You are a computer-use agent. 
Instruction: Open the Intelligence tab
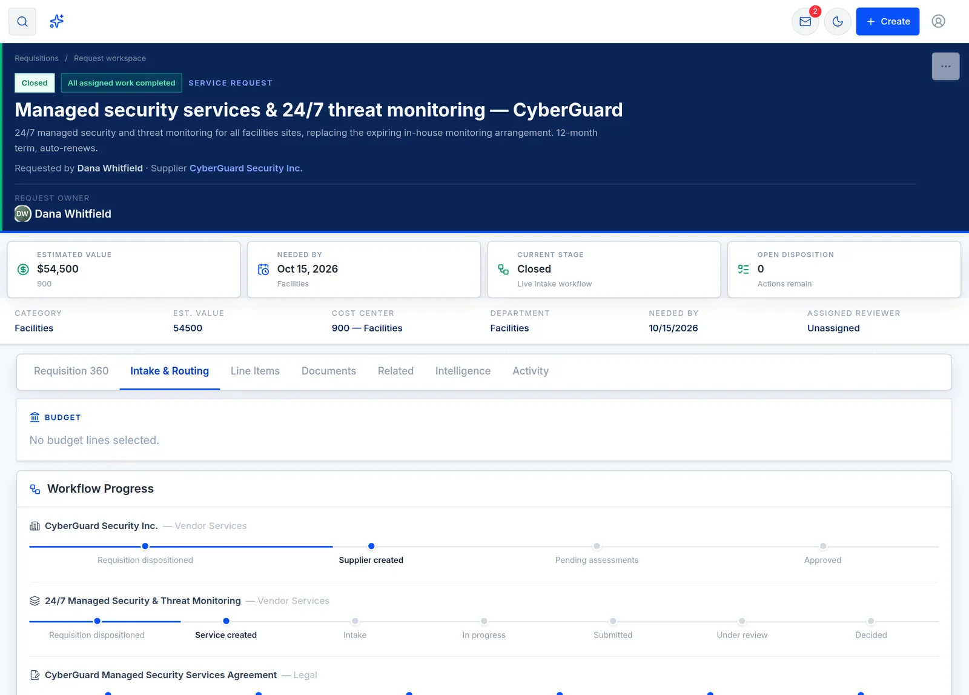click(x=463, y=371)
